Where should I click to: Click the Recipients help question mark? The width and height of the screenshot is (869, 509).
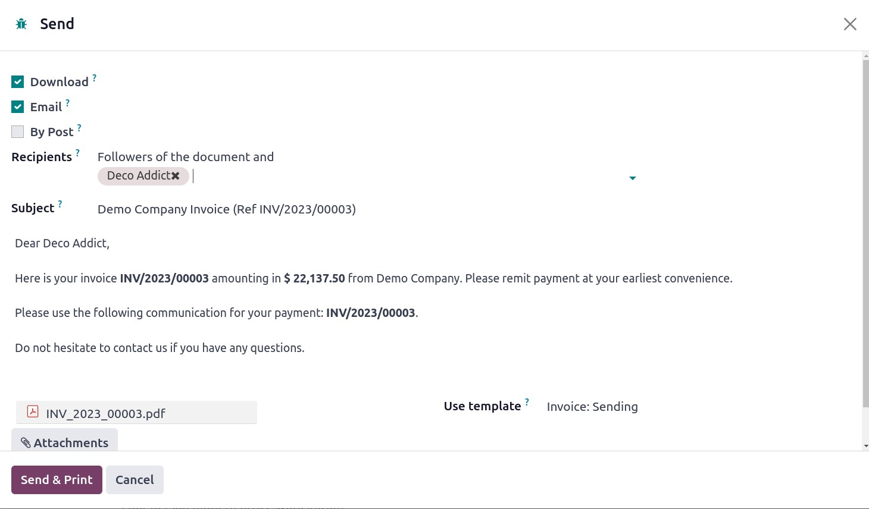tap(77, 153)
